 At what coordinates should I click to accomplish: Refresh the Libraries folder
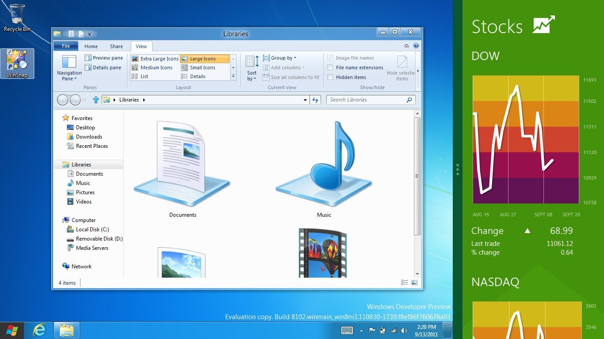point(315,100)
